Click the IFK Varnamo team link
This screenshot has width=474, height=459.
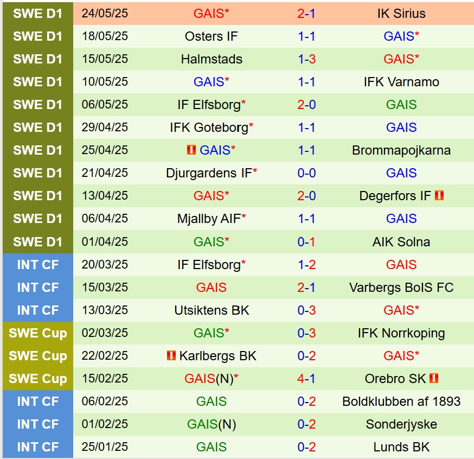pos(401,82)
